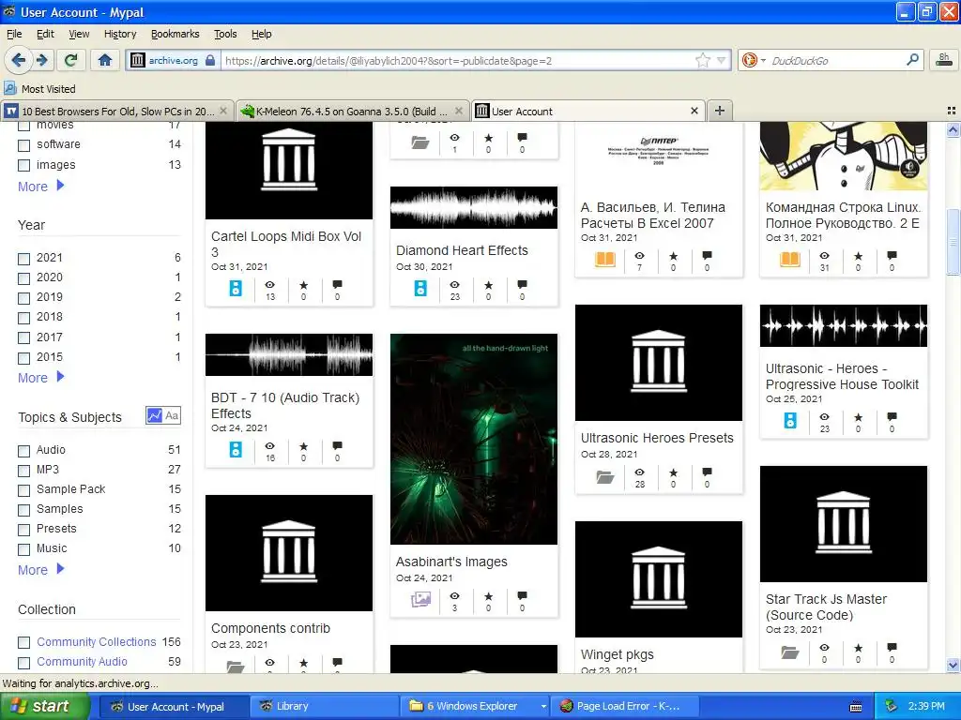Click the audio type icon under Cartel Loops Midi Box
The image size is (961, 720).
pos(236,288)
